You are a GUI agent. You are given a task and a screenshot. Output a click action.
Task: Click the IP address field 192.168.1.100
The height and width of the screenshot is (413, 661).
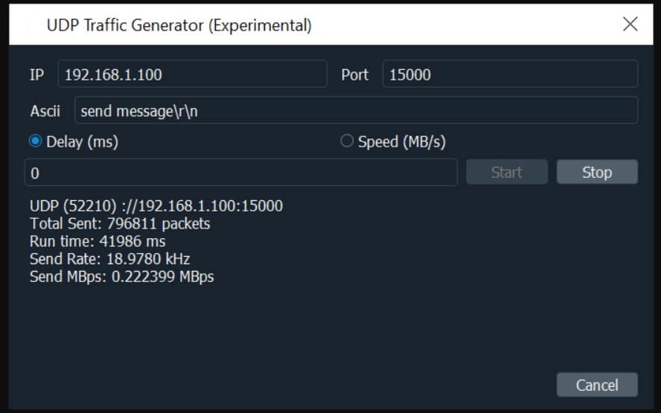(192, 74)
